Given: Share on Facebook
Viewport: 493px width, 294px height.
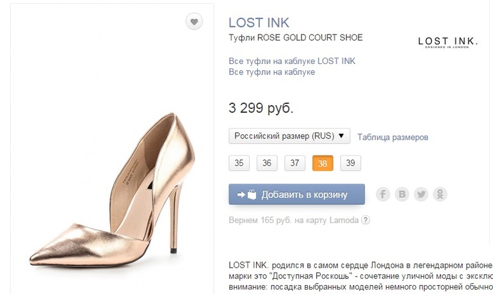Looking at the screenshot, I should (x=383, y=194).
